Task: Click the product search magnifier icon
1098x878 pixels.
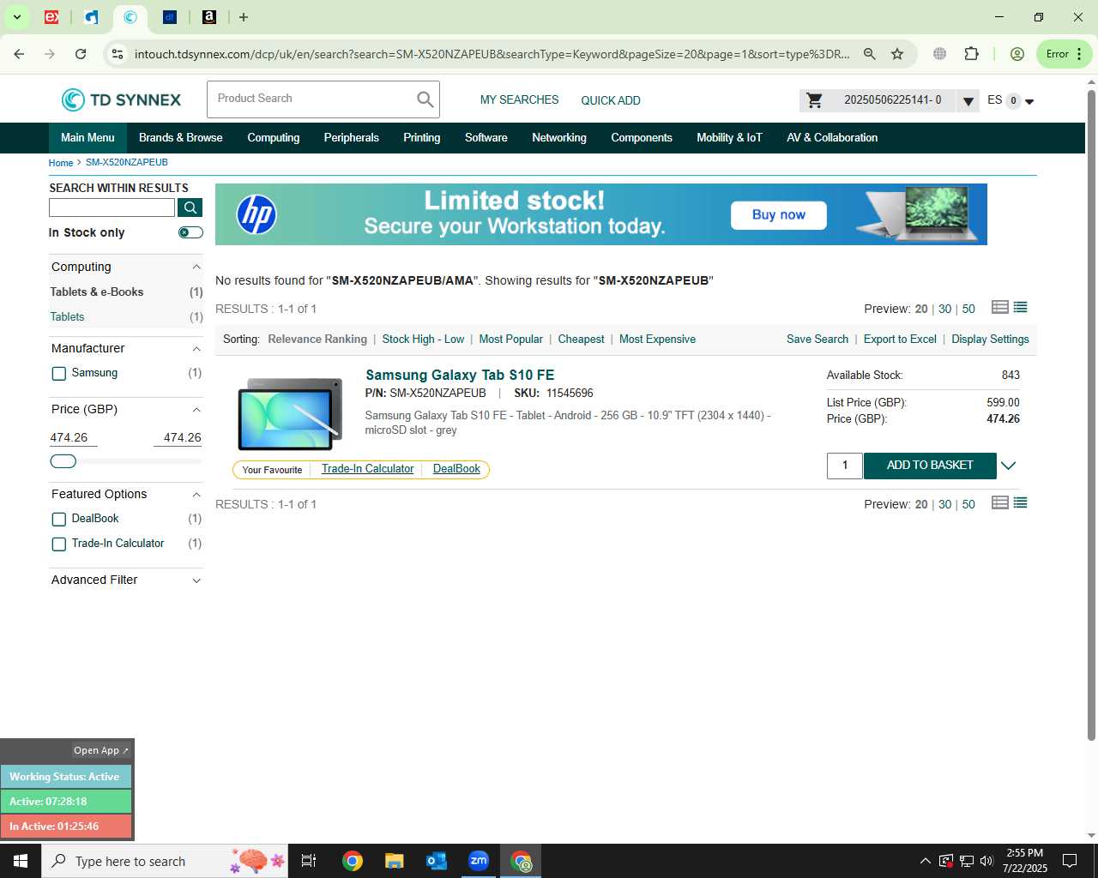Action: tap(425, 99)
